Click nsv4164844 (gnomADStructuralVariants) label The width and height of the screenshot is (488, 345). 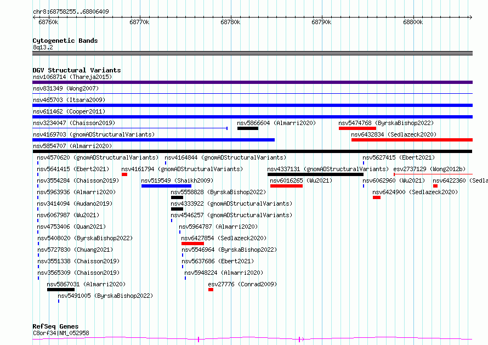pos(225,157)
